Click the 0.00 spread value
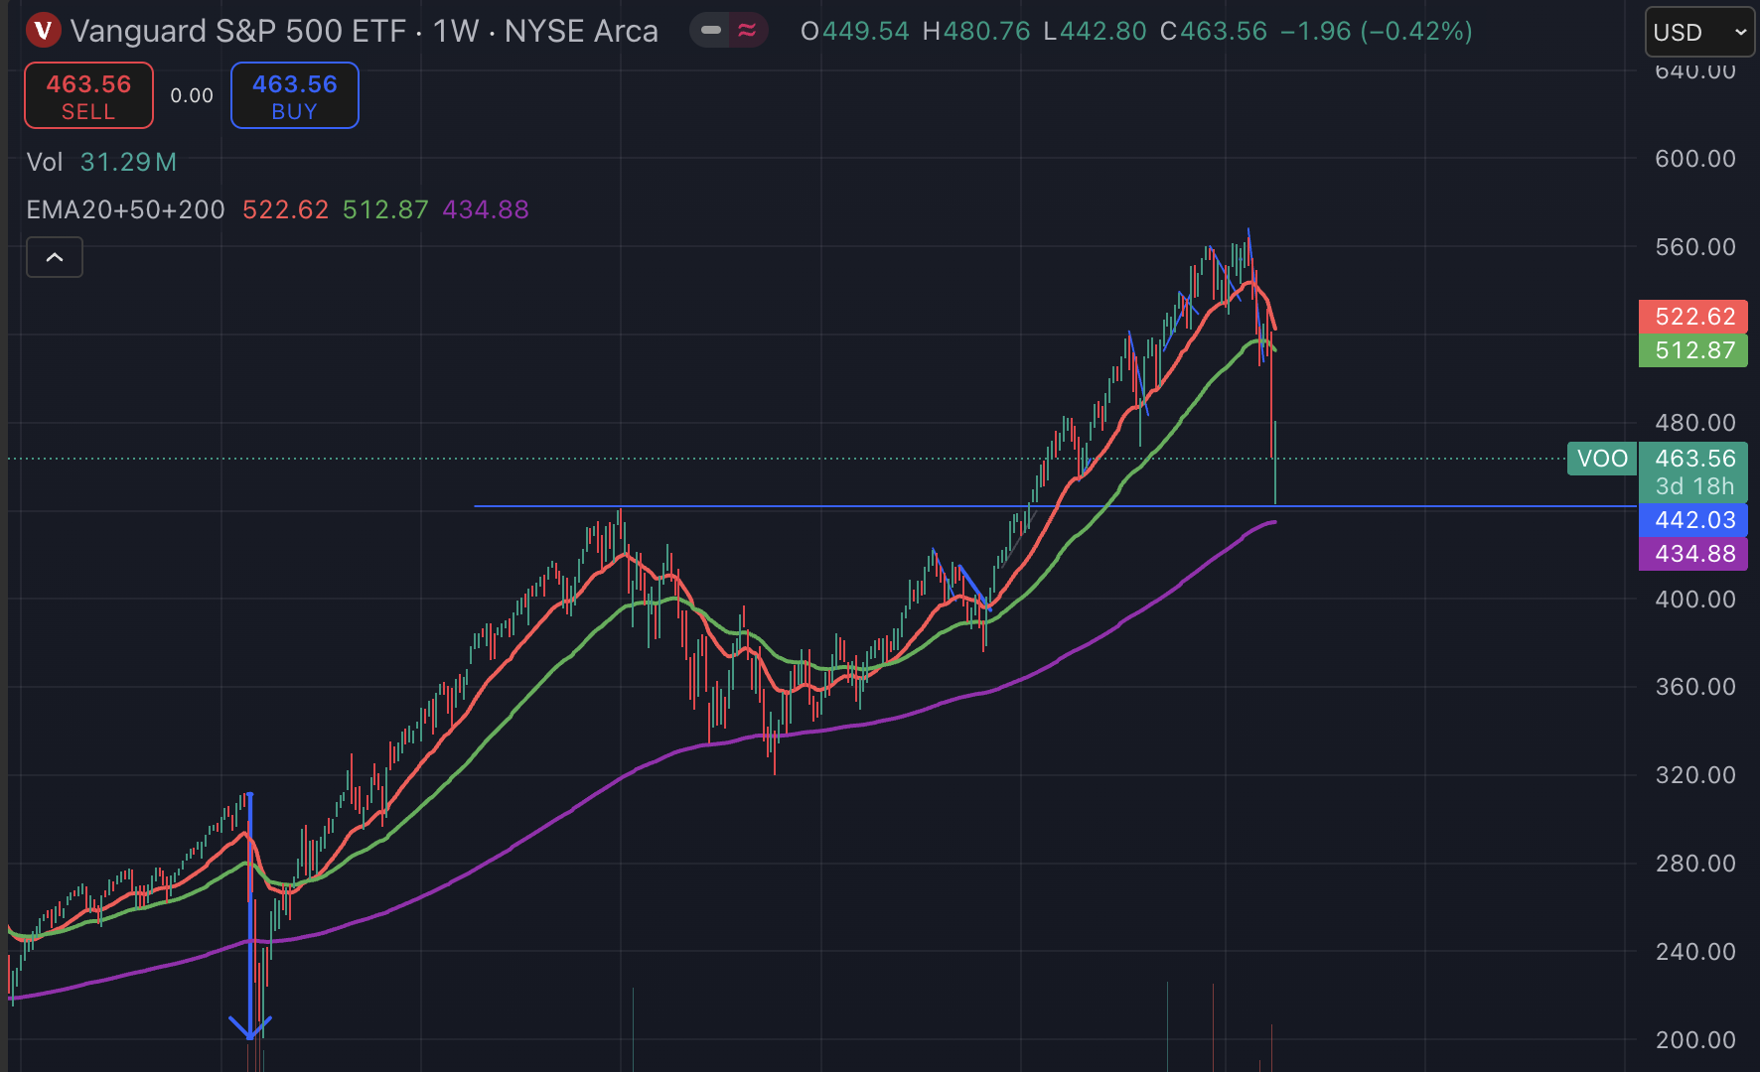 pos(192,96)
